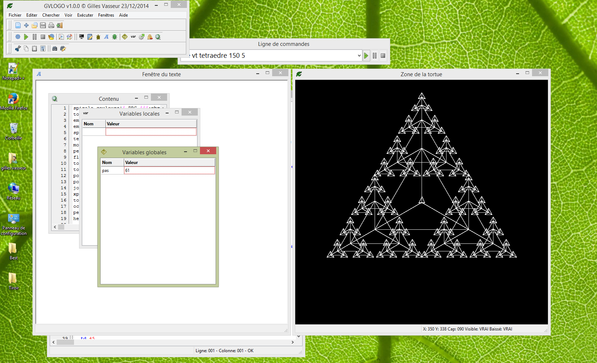Viewport: 597px width, 363px height.
Task: Open the Exécuter menu
Action: click(x=85, y=15)
